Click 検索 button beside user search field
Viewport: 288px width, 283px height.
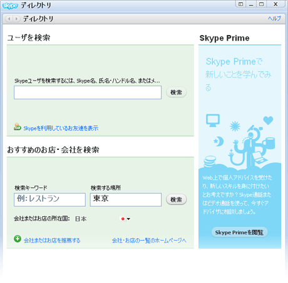176,92
